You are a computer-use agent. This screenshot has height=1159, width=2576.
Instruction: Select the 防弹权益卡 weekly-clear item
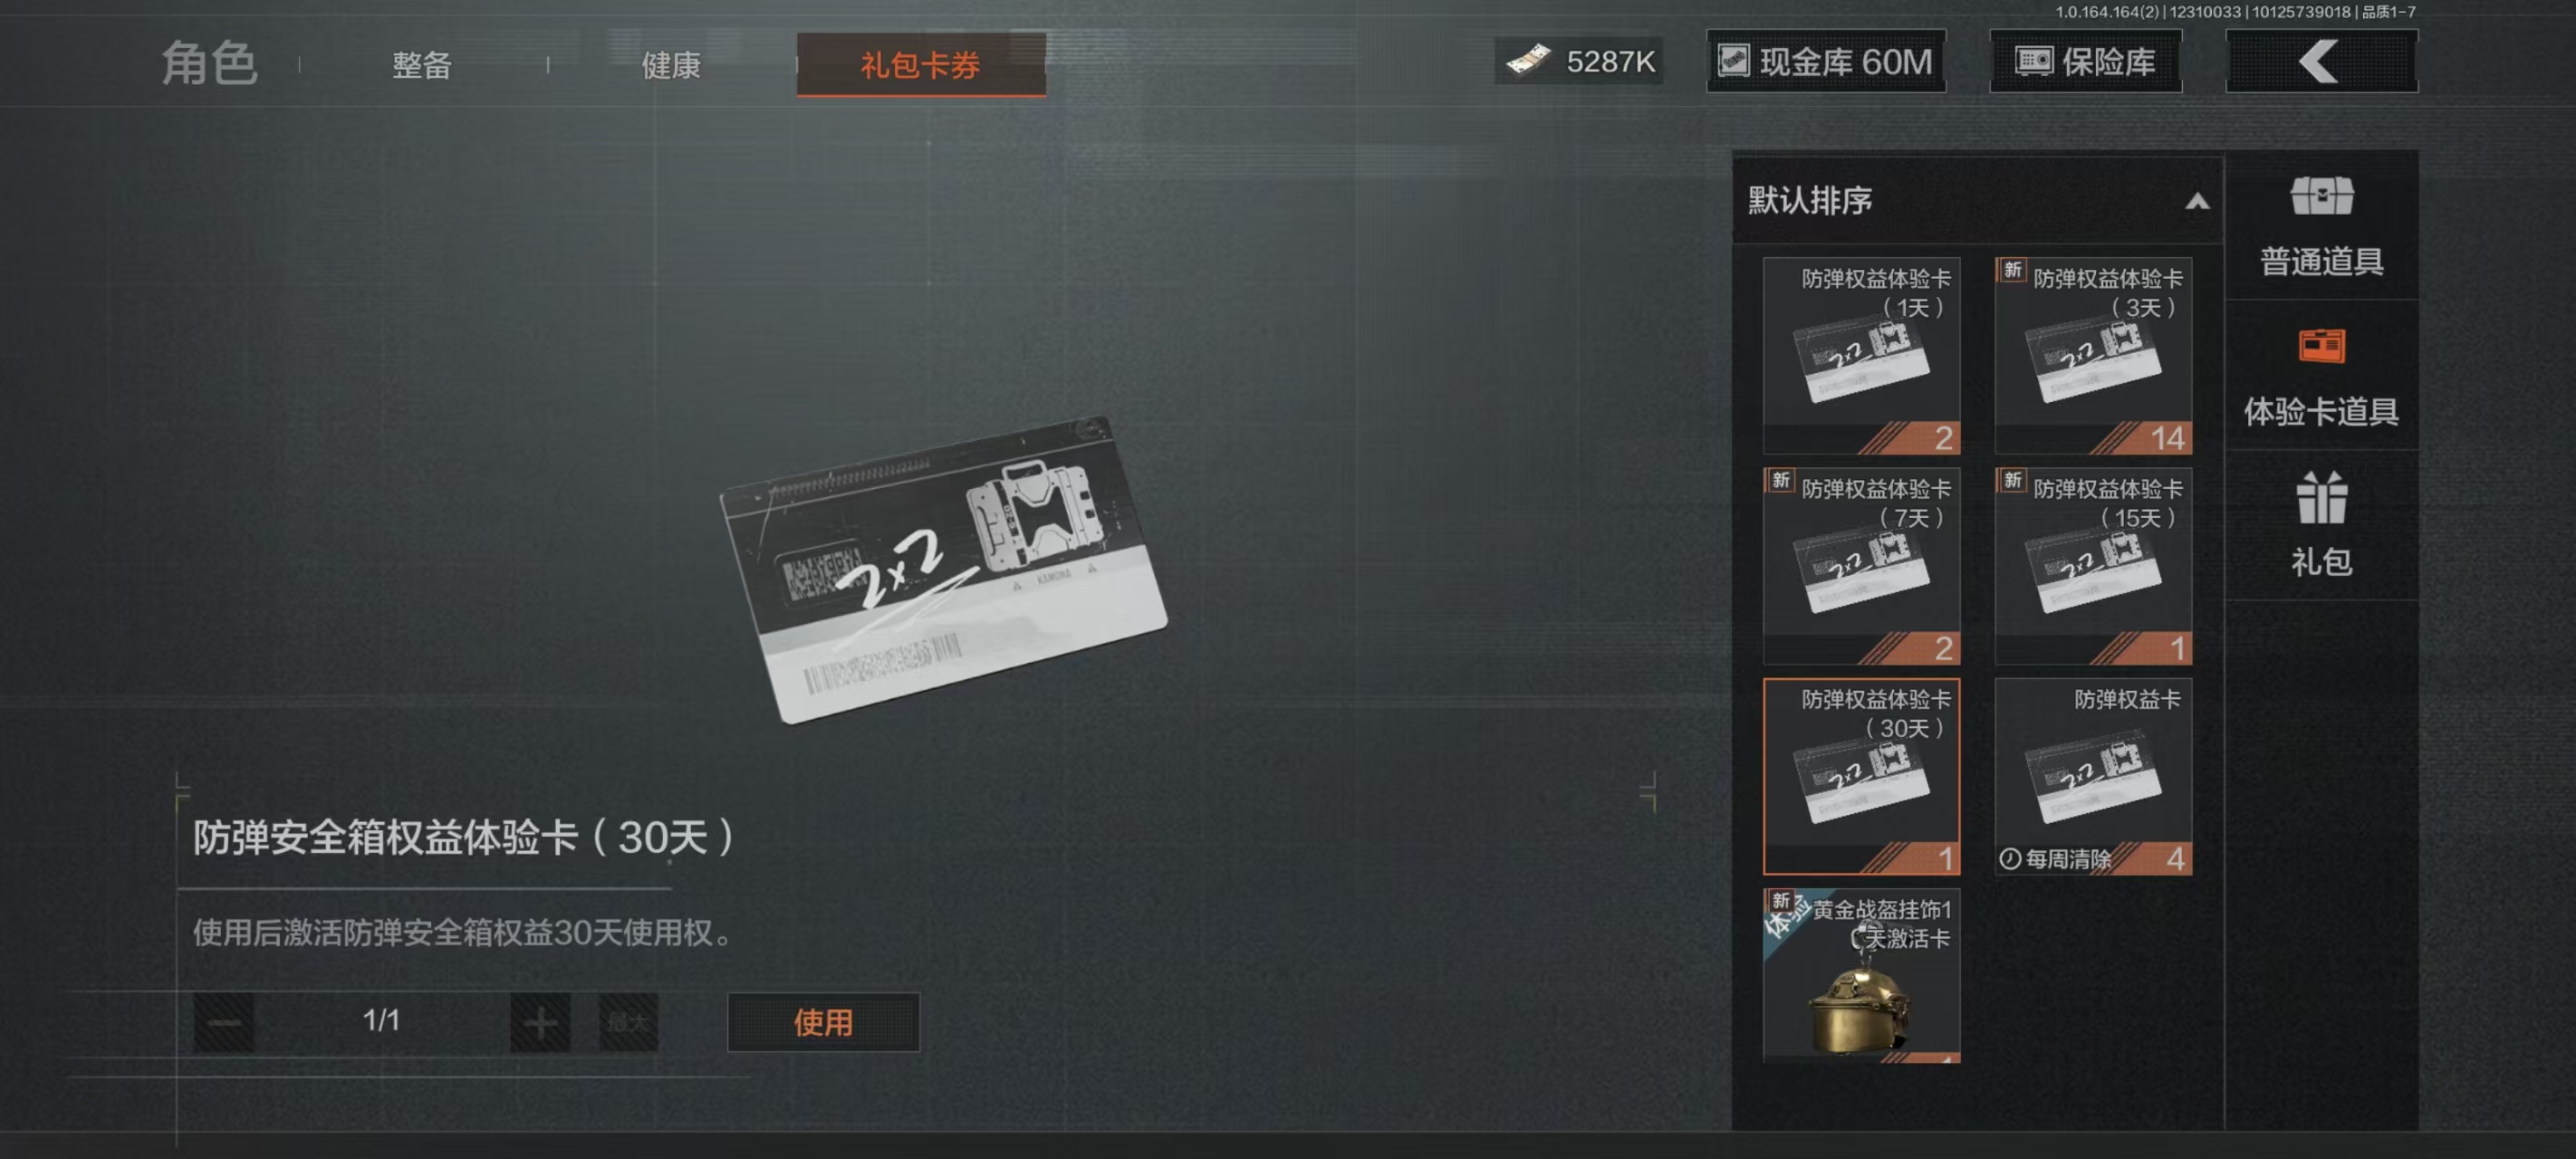2093,777
